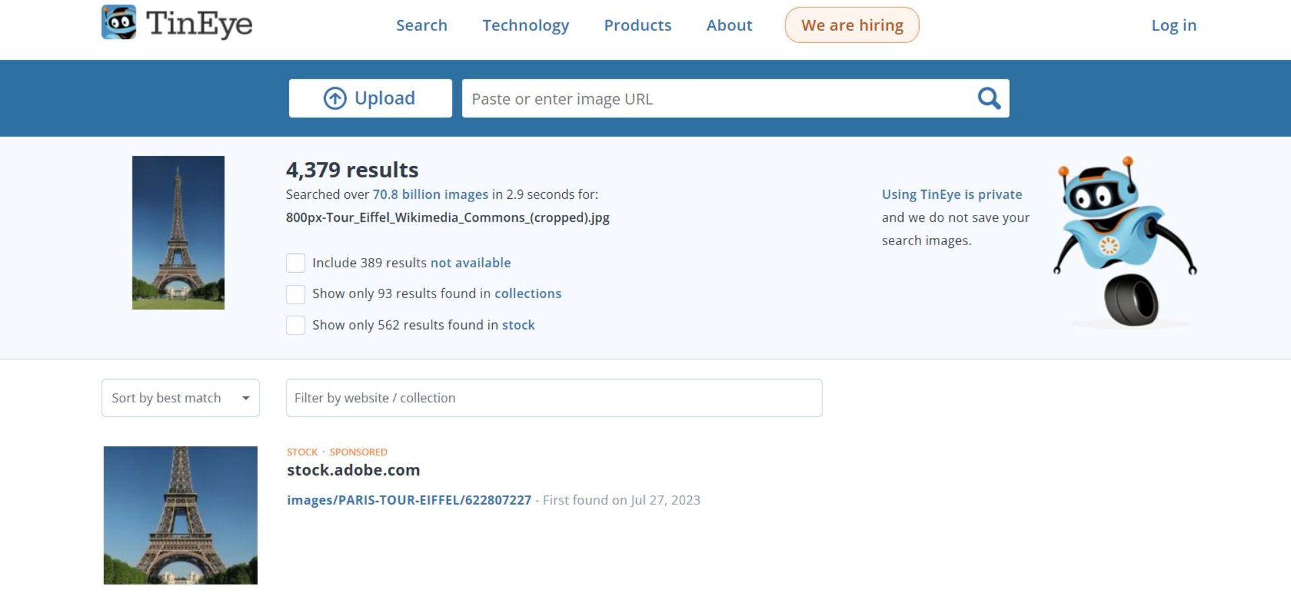Open the Search menu item
This screenshot has width=1291, height=616.
pos(421,26)
